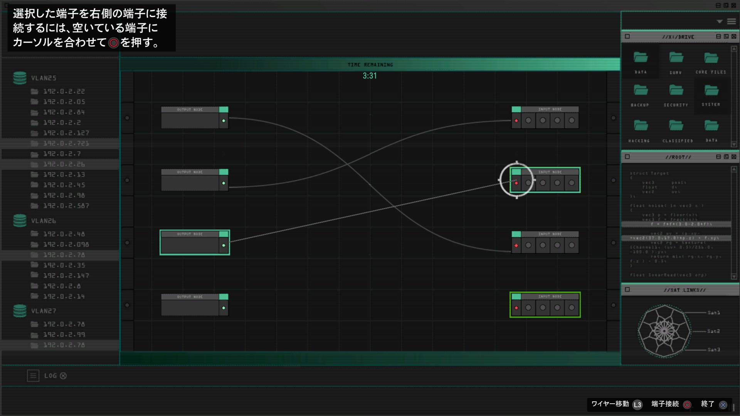Select 192.0.2.127 entry under VLAN25
Viewport: 740px width, 416px height.
(x=66, y=133)
